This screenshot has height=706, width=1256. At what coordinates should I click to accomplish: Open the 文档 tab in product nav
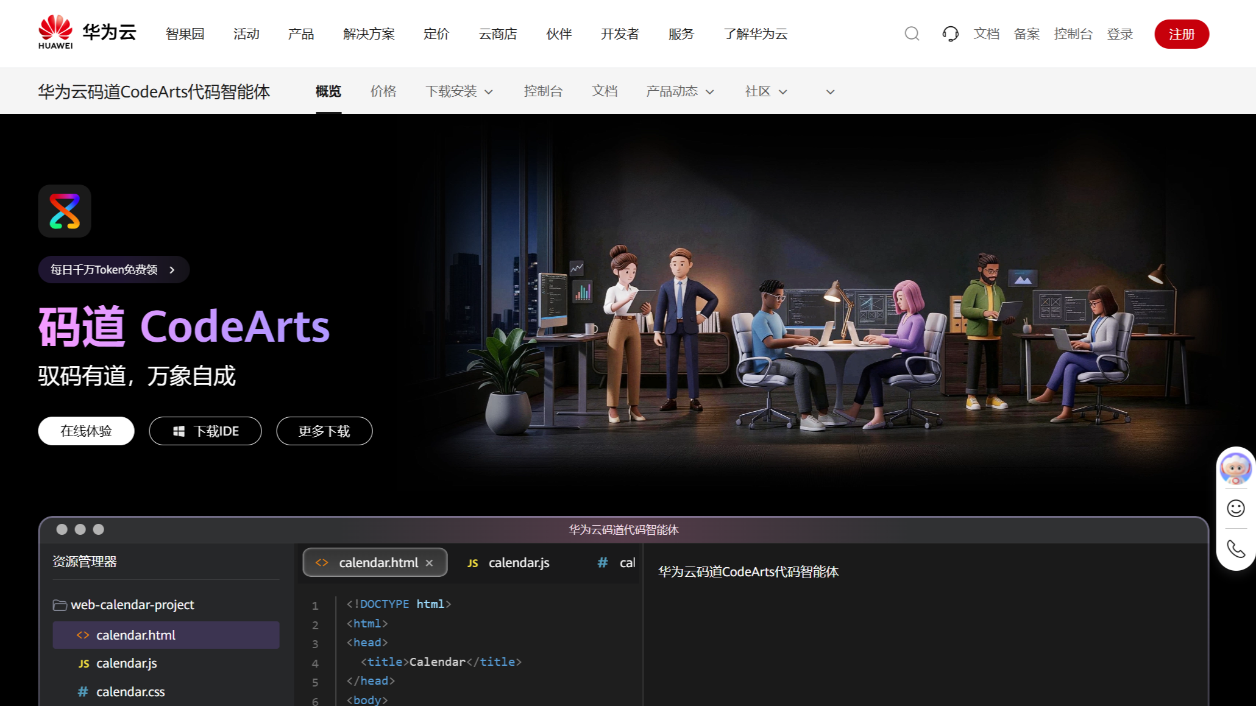605,91
